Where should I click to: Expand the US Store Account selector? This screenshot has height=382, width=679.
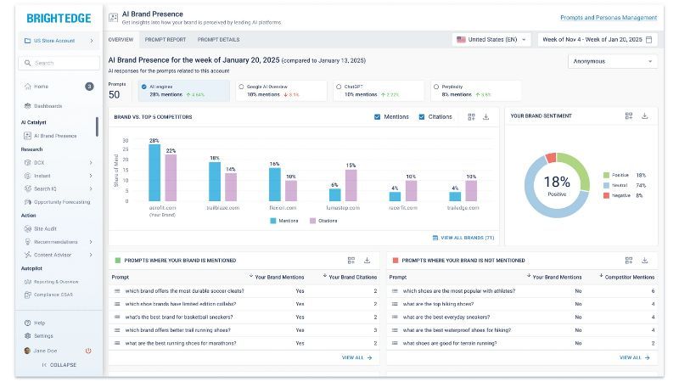click(59, 41)
